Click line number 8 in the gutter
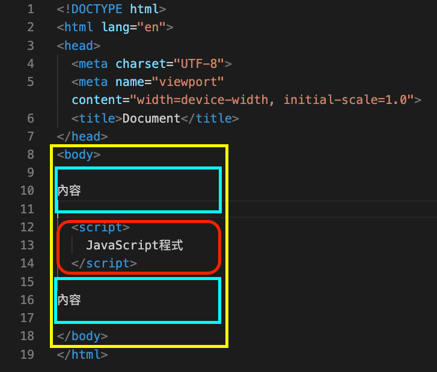The image size is (437, 372). (x=31, y=154)
